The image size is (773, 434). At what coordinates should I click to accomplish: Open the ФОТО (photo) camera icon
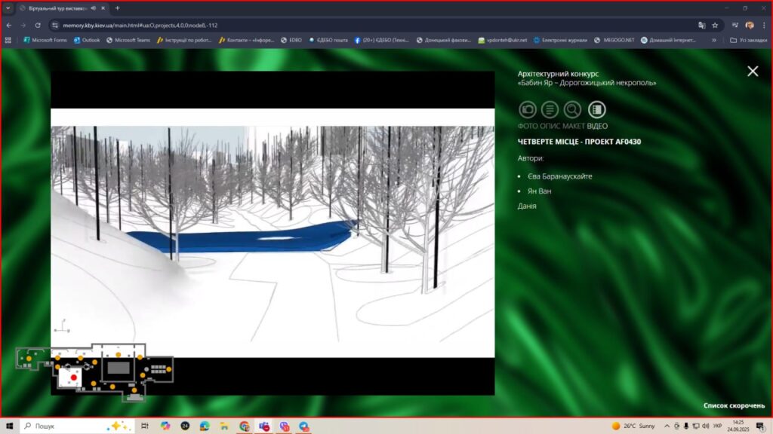click(x=528, y=109)
